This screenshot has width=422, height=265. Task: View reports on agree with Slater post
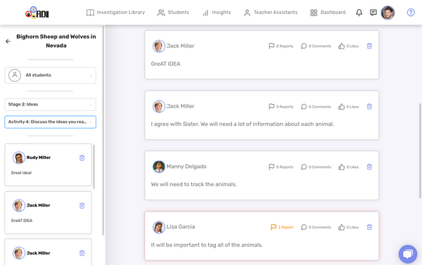click(x=281, y=107)
